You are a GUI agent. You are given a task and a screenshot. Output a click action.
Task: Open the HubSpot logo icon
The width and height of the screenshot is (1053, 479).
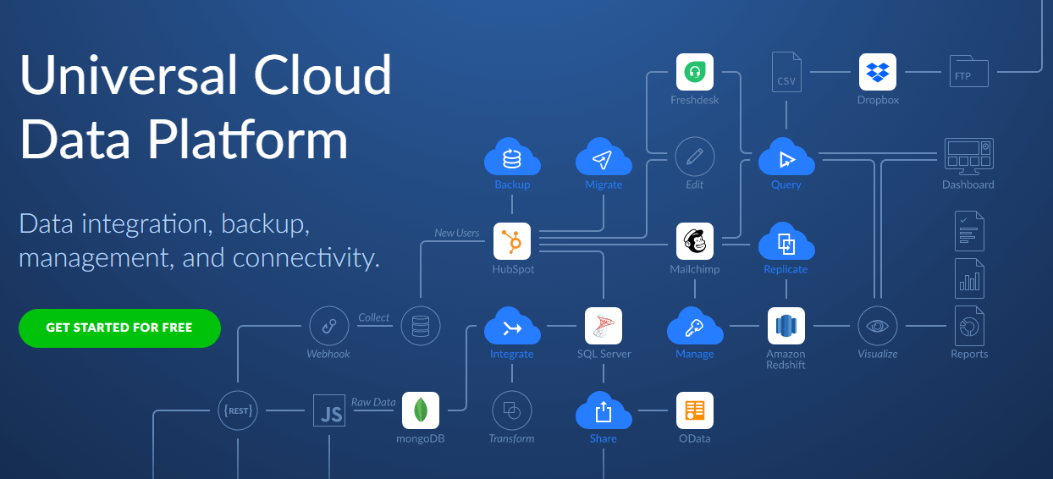[512, 241]
